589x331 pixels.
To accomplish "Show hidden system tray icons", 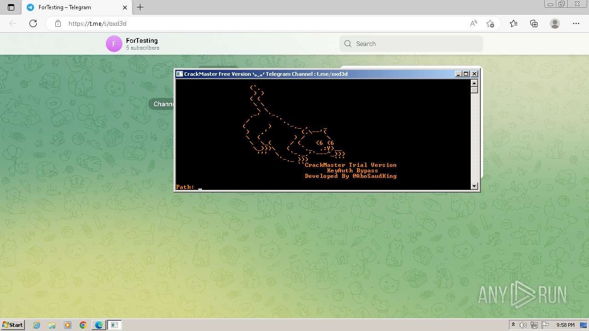I will tap(513, 325).
